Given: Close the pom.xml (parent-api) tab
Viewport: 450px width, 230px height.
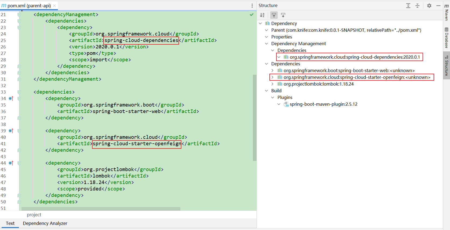Looking at the screenshot, I should (x=54, y=6).
